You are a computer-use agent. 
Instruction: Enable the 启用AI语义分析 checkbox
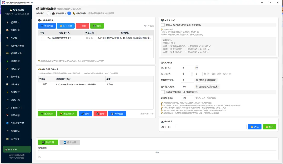point(163,25)
